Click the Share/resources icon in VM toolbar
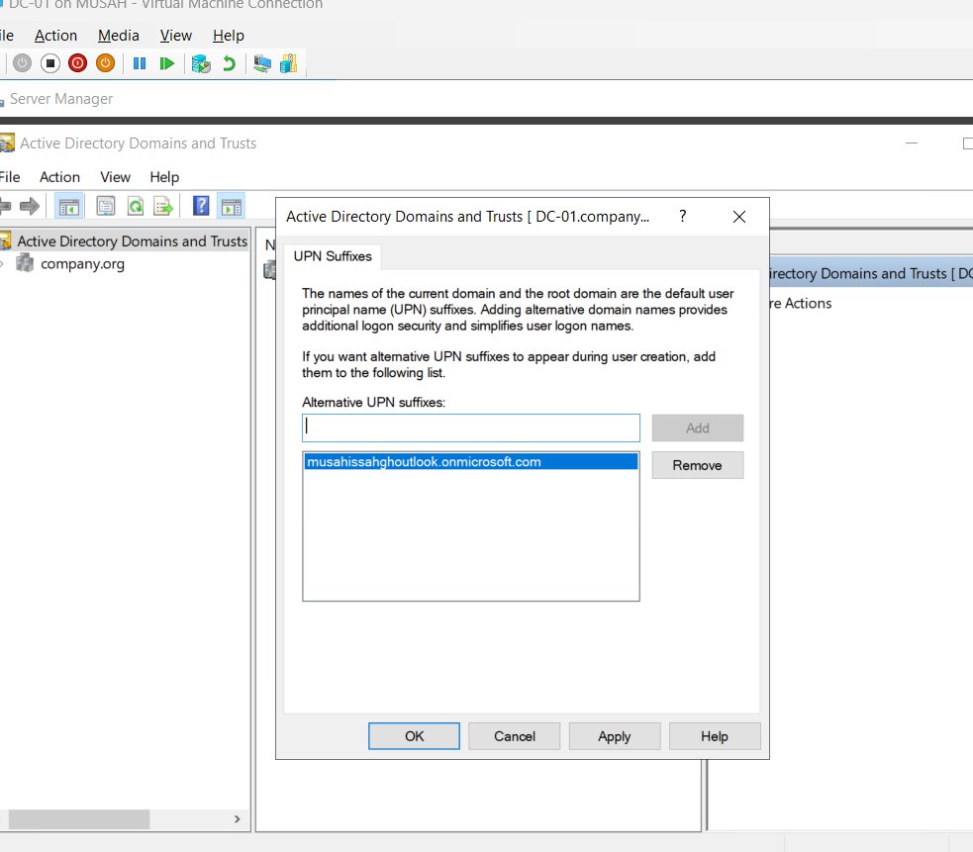Viewport: 973px width, 852px height. tap(289, 63)
